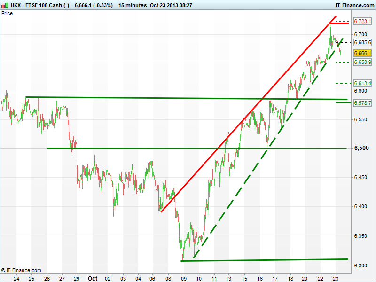
Task: Select the black 6,685.6 price level tag
Action: pyautogui.click(x=362, y=42)
